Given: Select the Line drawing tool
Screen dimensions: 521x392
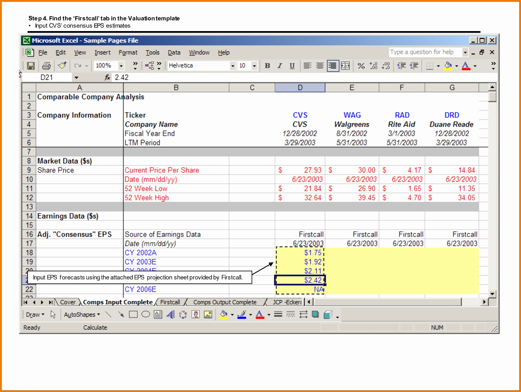Looking at the screenshot, I should (x=108, y=314).
